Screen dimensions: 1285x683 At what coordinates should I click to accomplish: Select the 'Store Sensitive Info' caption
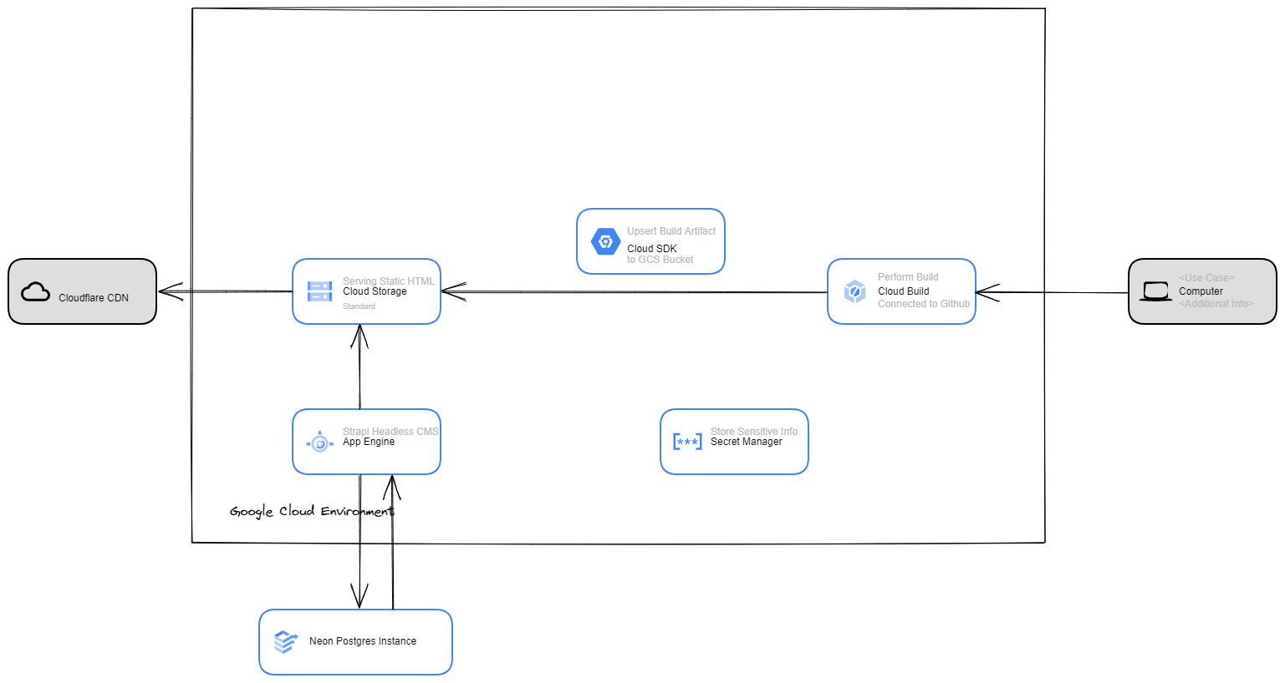pyautogui.click(x=754, y=432)
